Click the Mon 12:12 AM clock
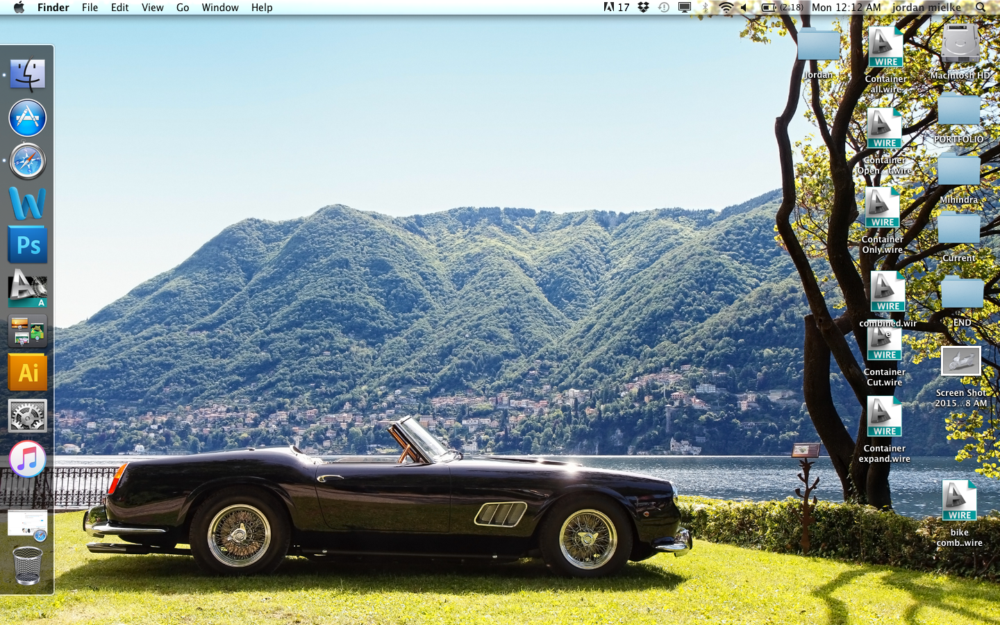 pos(846,8)
